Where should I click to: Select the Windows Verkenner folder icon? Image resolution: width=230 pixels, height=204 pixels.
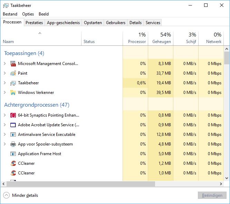click(13, 93)
